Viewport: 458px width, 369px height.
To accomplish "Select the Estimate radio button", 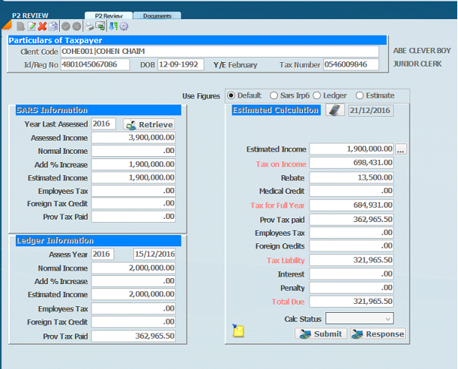I will [x=360, y=95].
